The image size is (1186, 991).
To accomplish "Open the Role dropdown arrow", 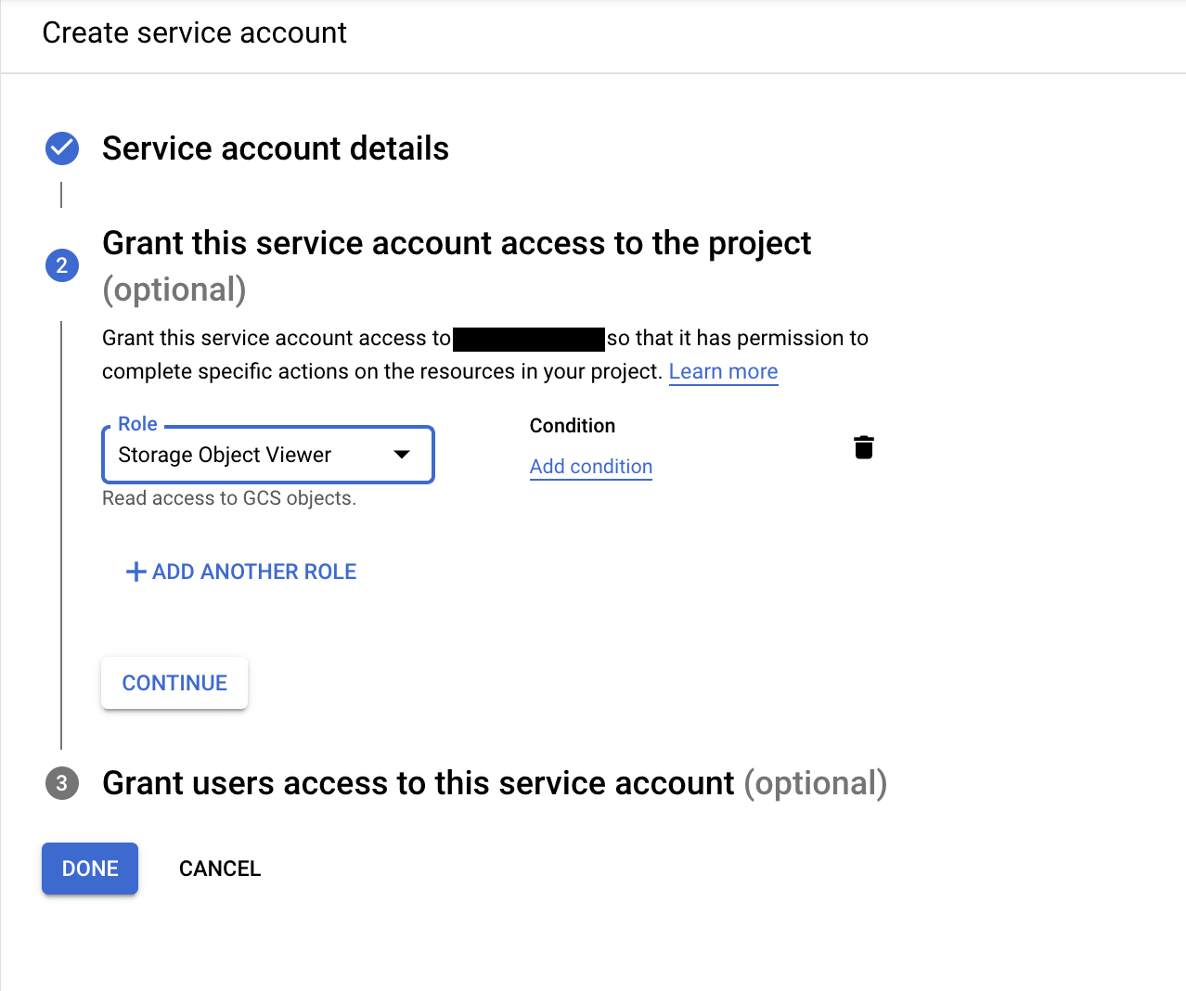I will point(402,455).
